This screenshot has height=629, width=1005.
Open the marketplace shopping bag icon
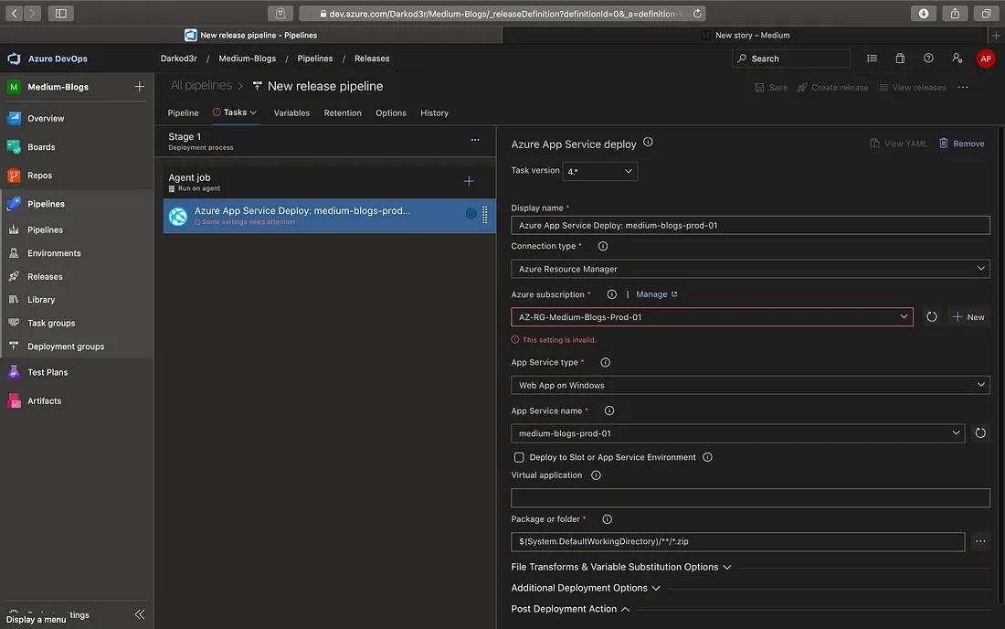(x=900, y=59)
